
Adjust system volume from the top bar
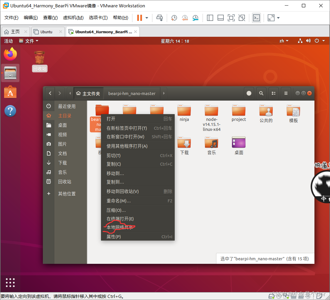pos(308,41)
